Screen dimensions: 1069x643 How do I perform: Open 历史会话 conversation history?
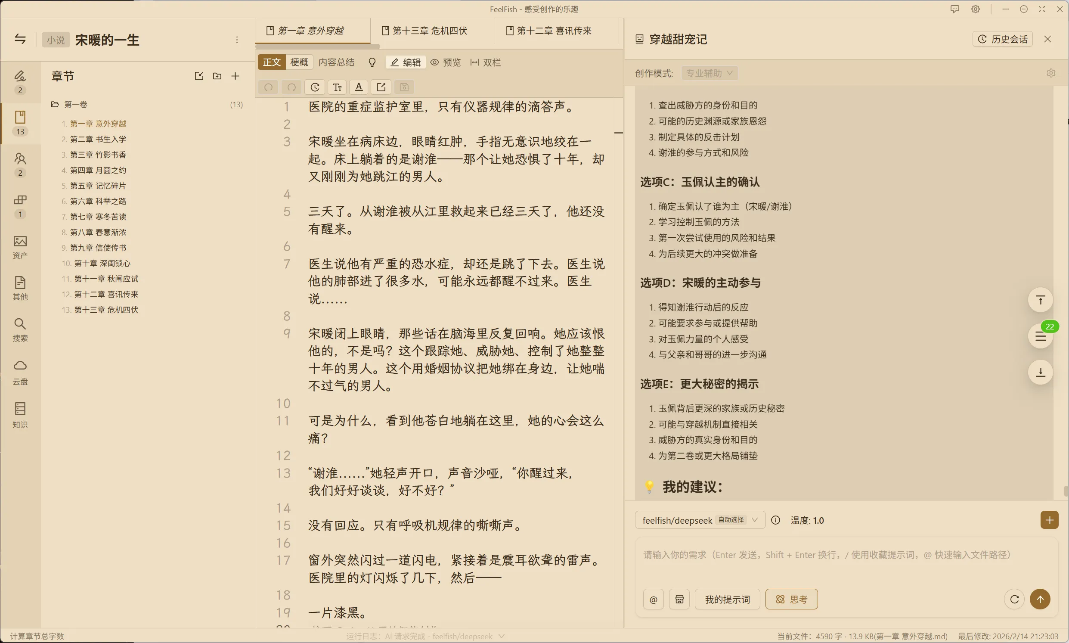1002,40
